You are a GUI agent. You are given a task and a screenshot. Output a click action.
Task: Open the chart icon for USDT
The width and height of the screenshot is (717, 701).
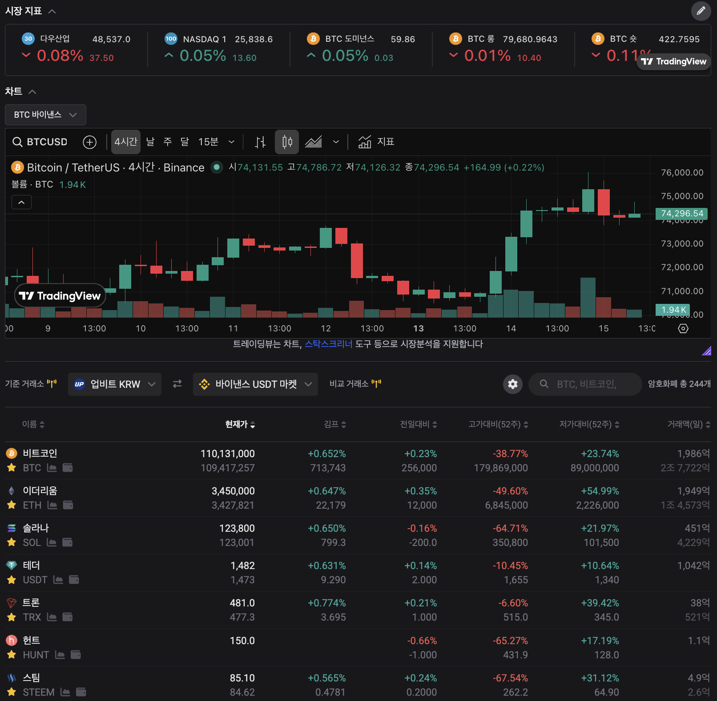coord(58,579)
